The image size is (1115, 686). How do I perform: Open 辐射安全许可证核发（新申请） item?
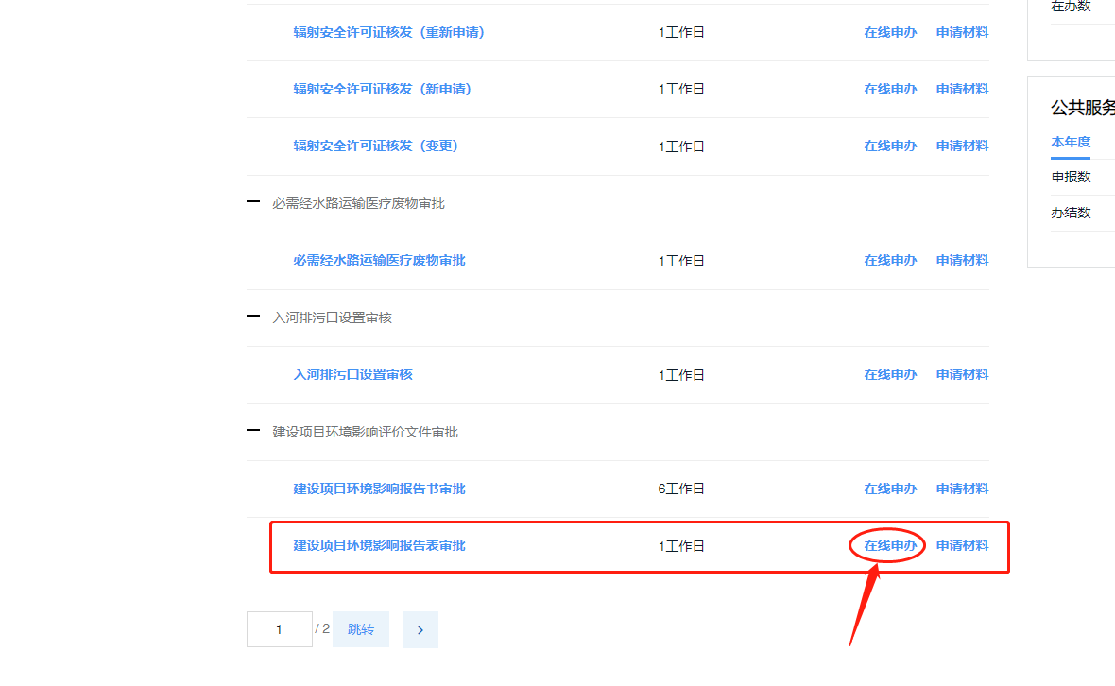click(x=382, y=89)
